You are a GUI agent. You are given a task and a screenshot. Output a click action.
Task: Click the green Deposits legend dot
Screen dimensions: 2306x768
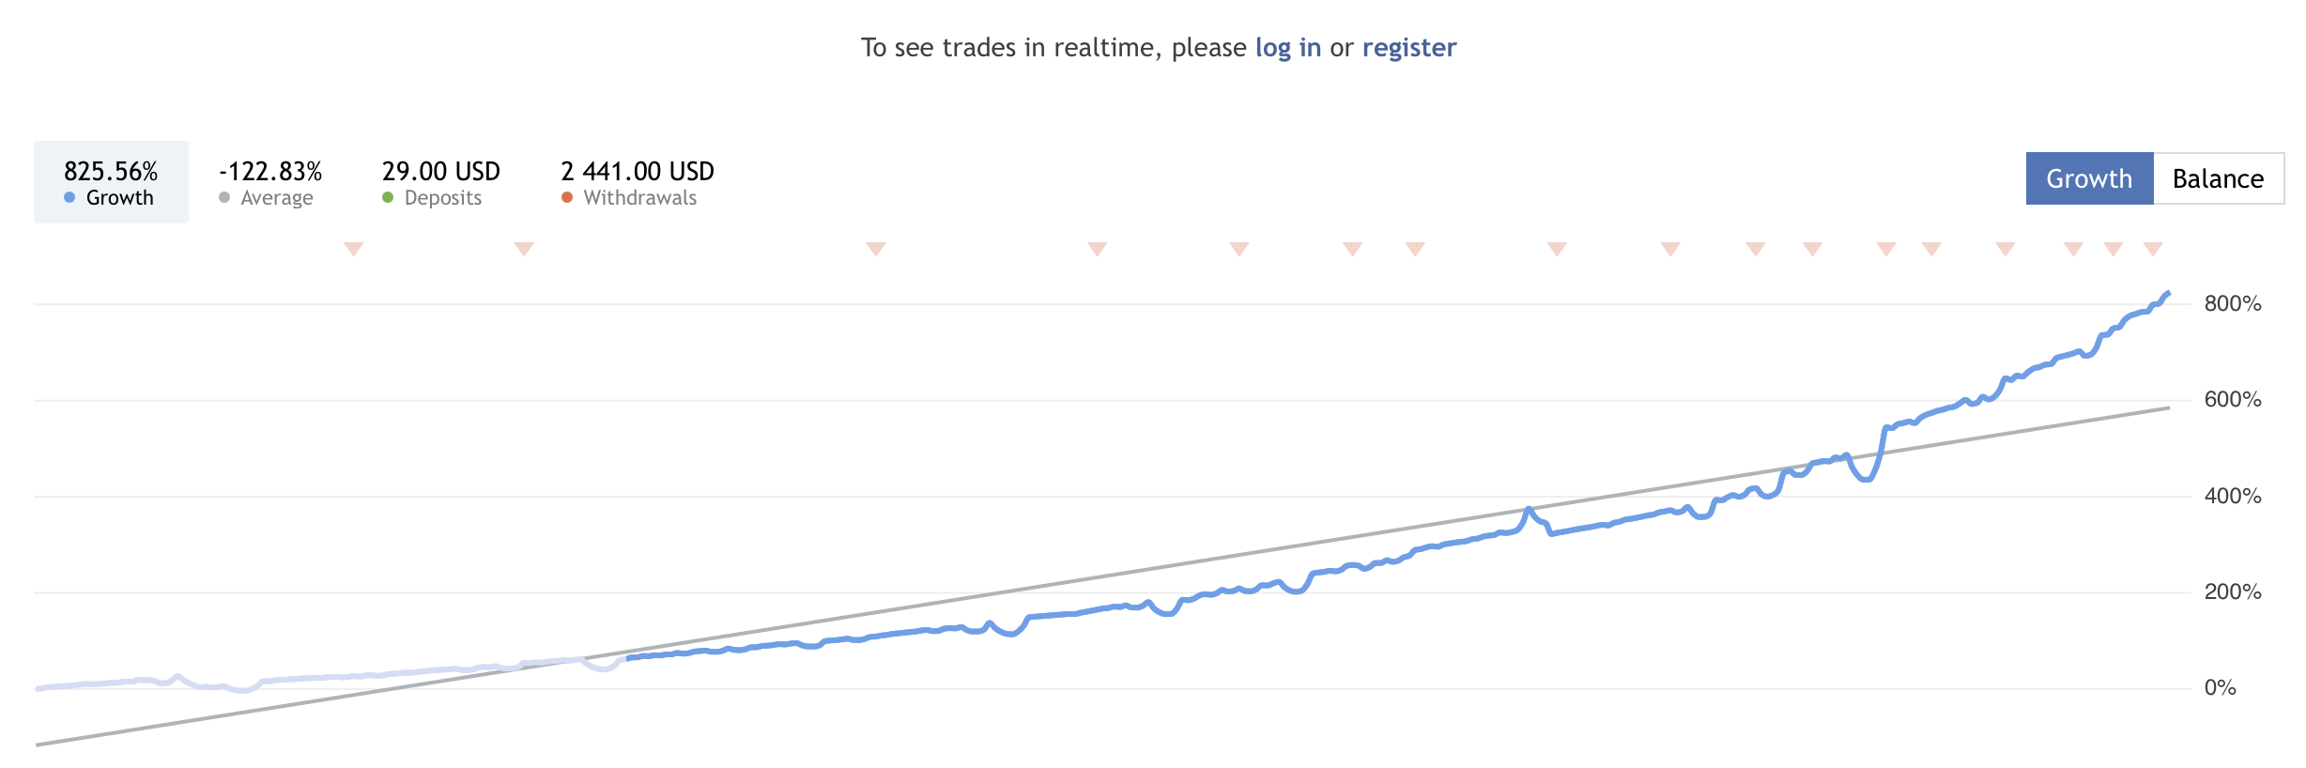click(x=388, y=197)
